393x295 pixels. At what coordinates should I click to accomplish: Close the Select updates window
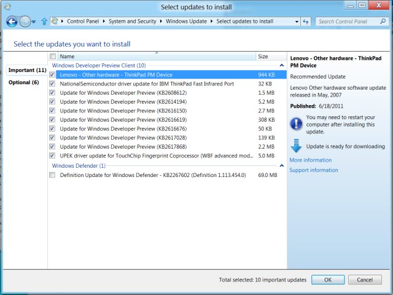click(379, 6)
